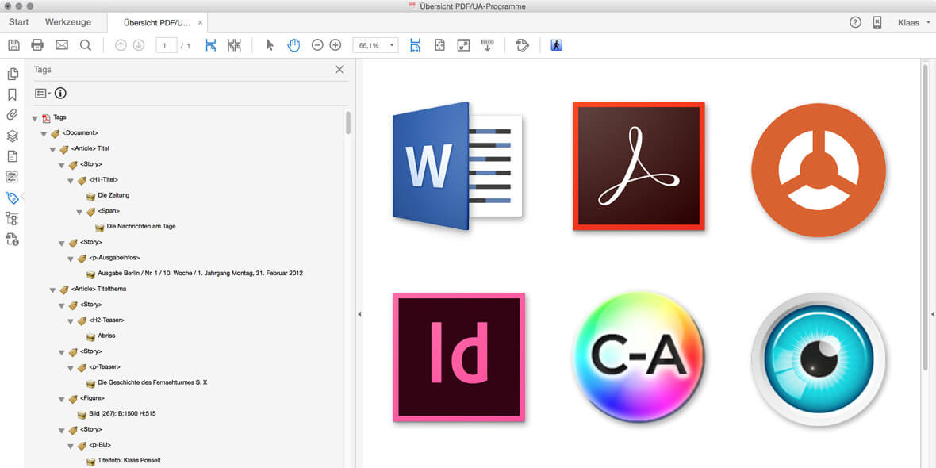This screenshot has width=936, height=468.
Task: Open the Layers panel in sidebar
Action: tap(12, 136)
